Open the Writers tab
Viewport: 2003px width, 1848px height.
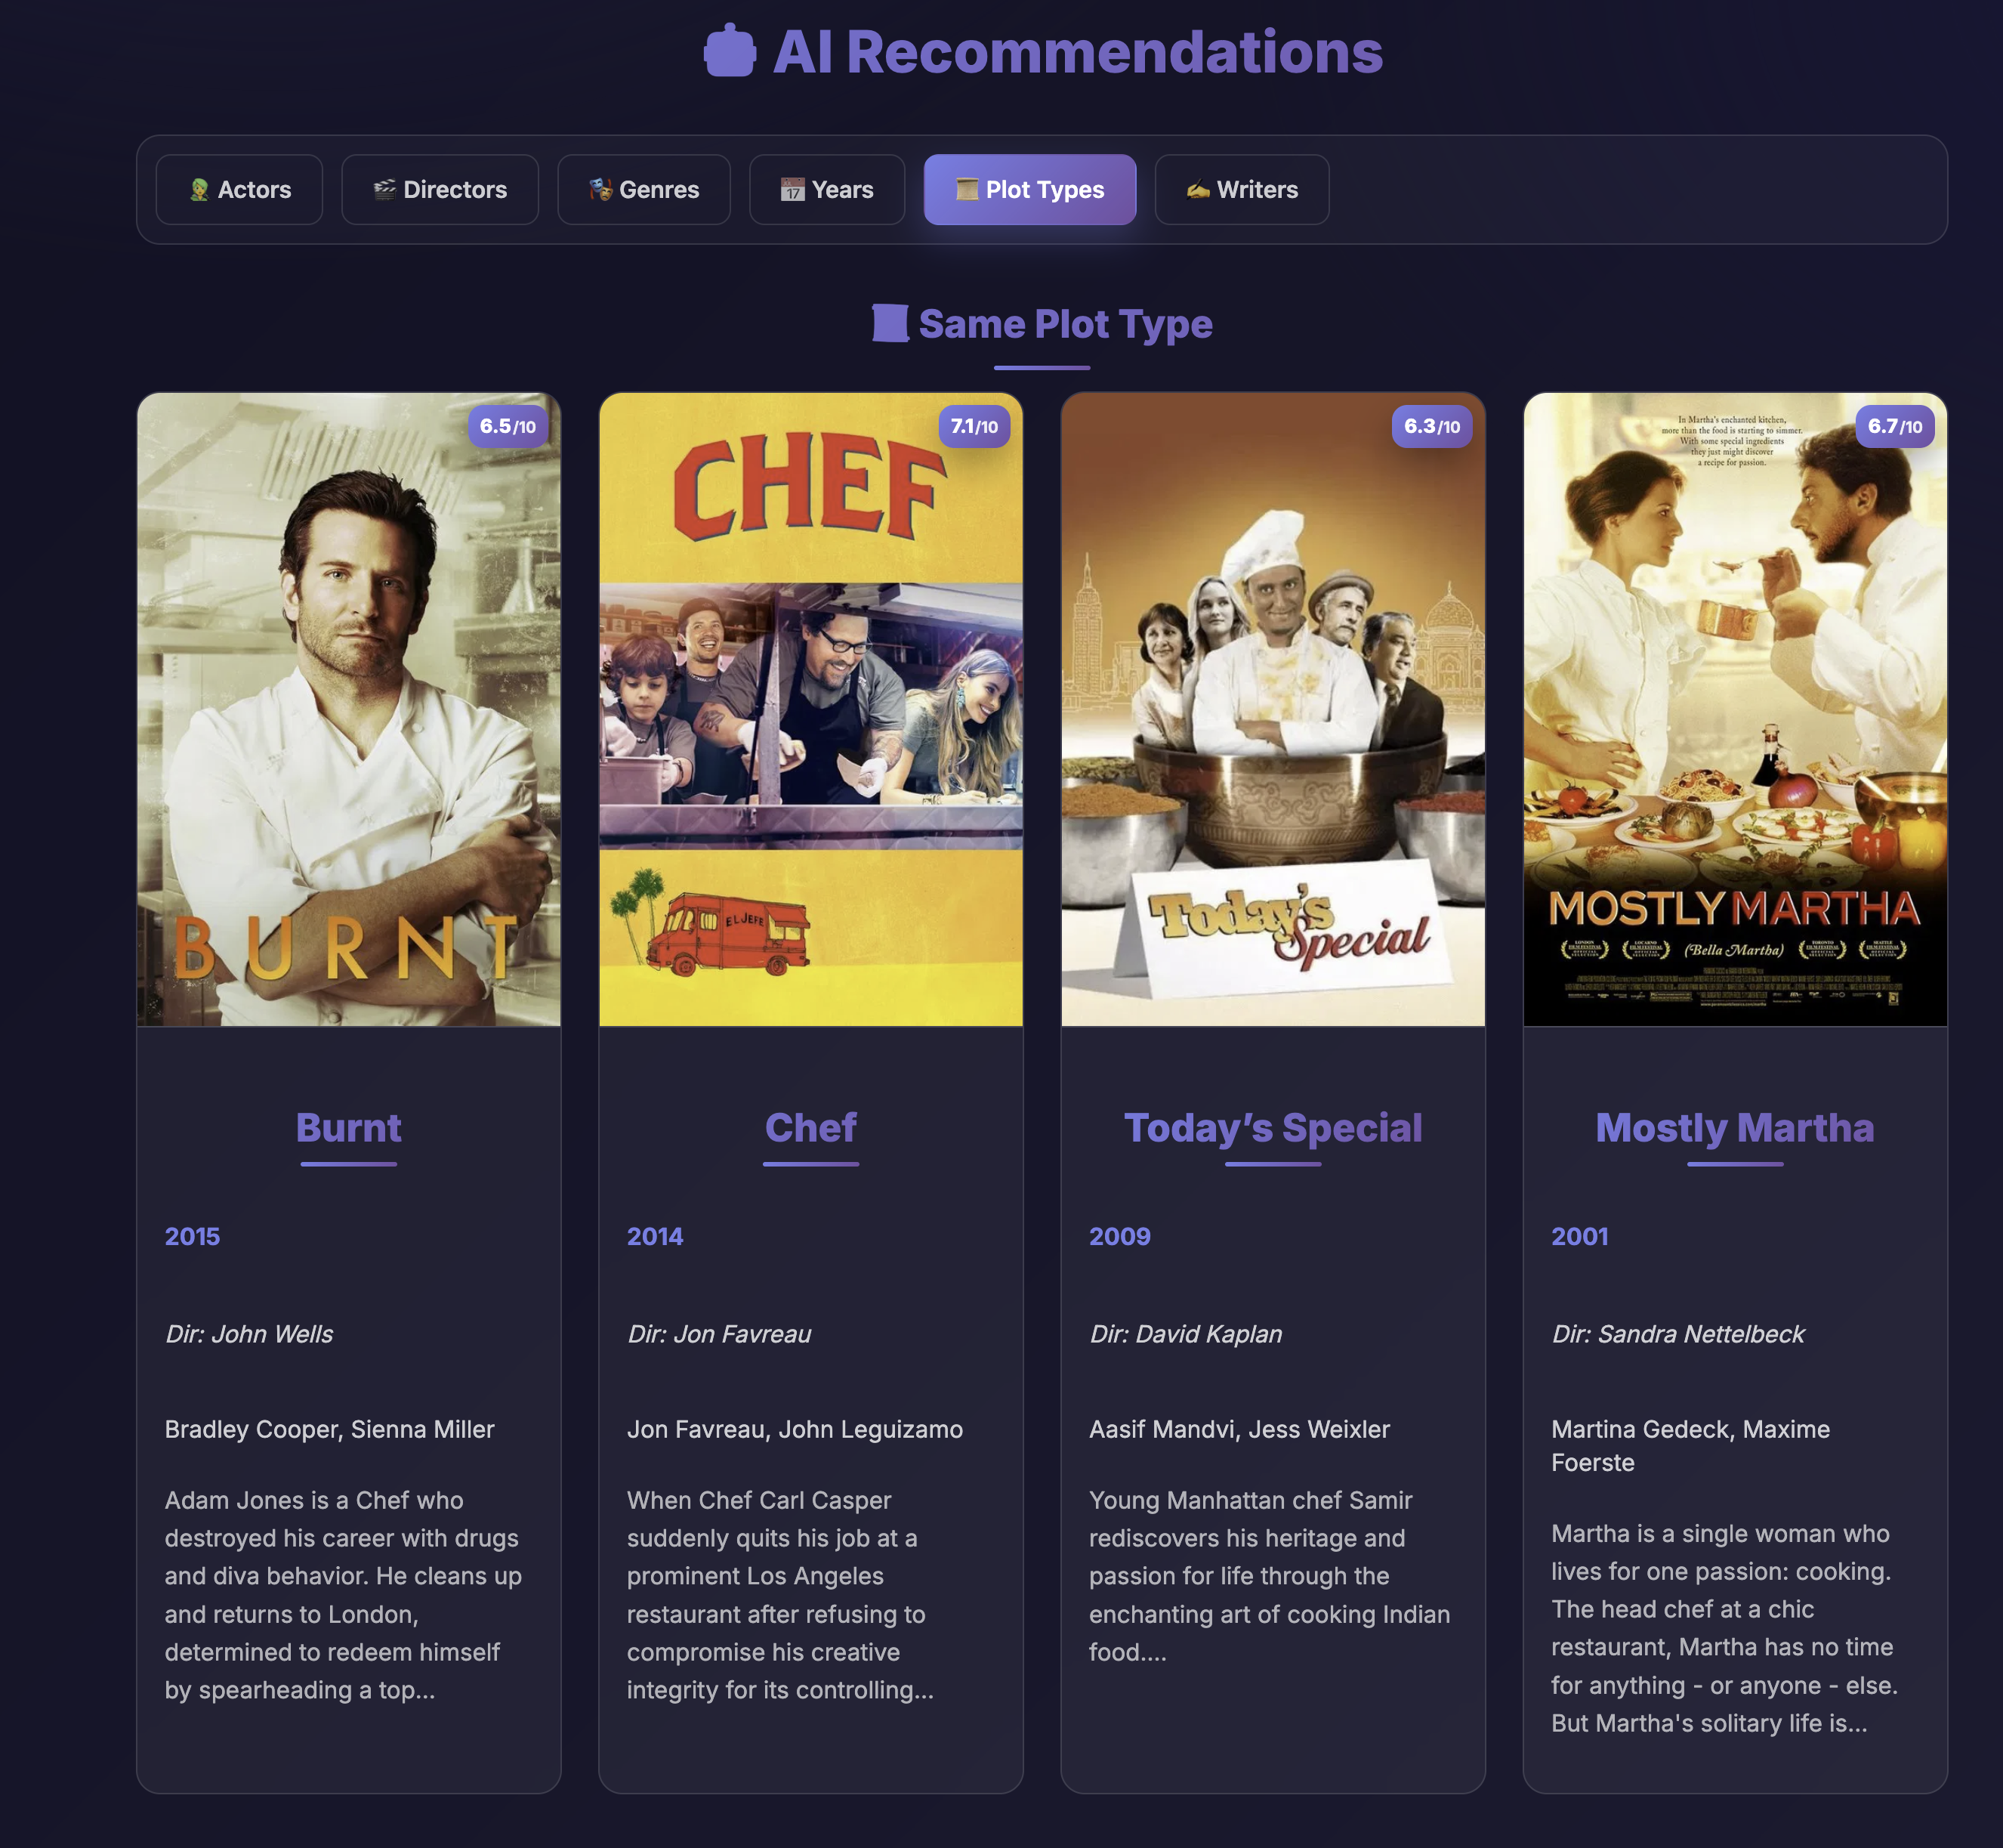point(1242,190)
